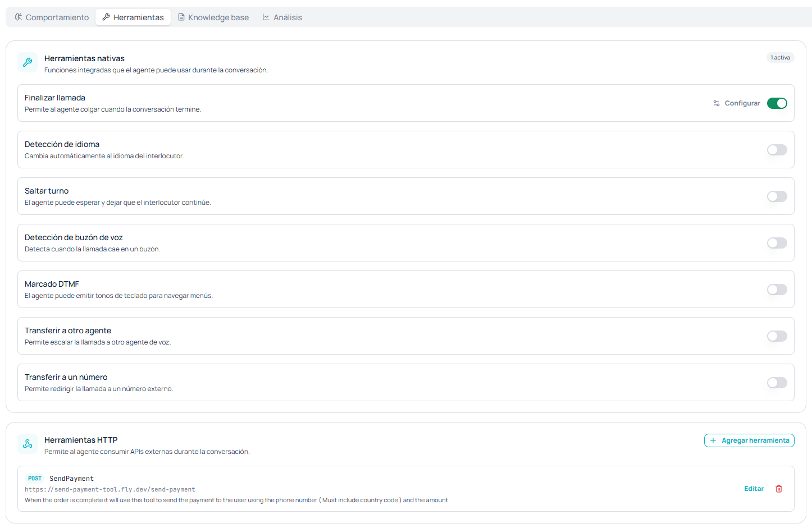Click 'El agente puede emitir tonos' description
This screenshot has height=528, width=812.
(118, 296)
